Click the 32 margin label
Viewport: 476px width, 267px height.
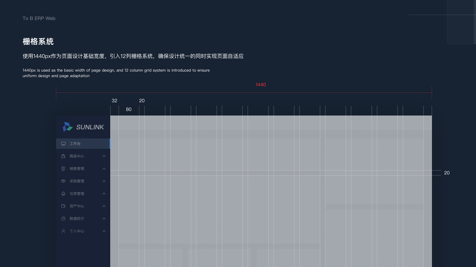point(115,101)
